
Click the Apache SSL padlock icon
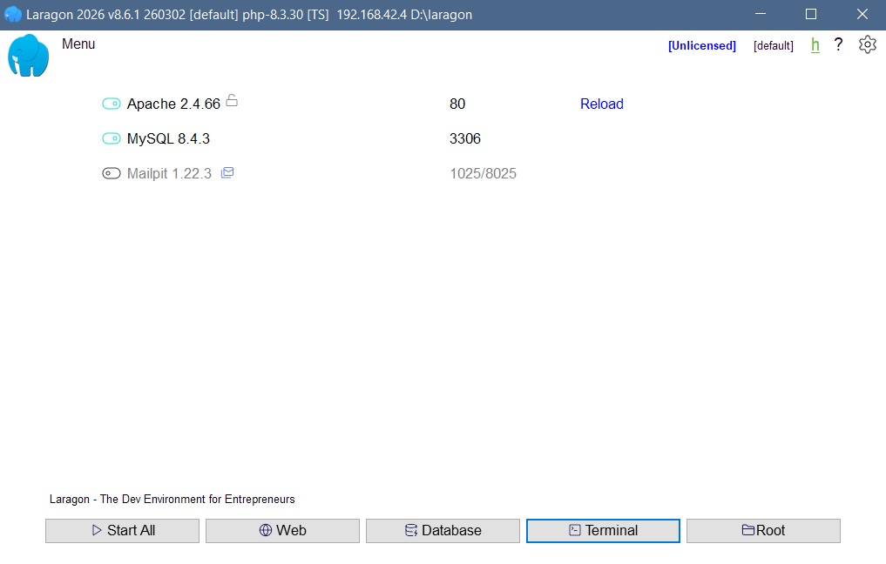coord(232,100)
